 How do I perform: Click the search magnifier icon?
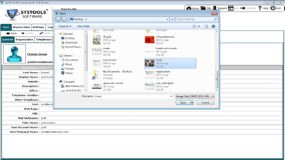215,19
